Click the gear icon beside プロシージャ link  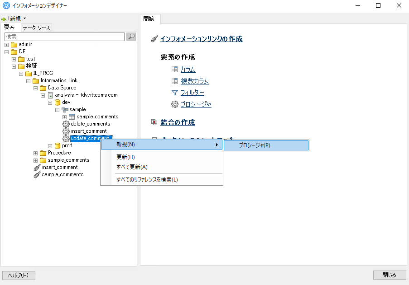174,104
